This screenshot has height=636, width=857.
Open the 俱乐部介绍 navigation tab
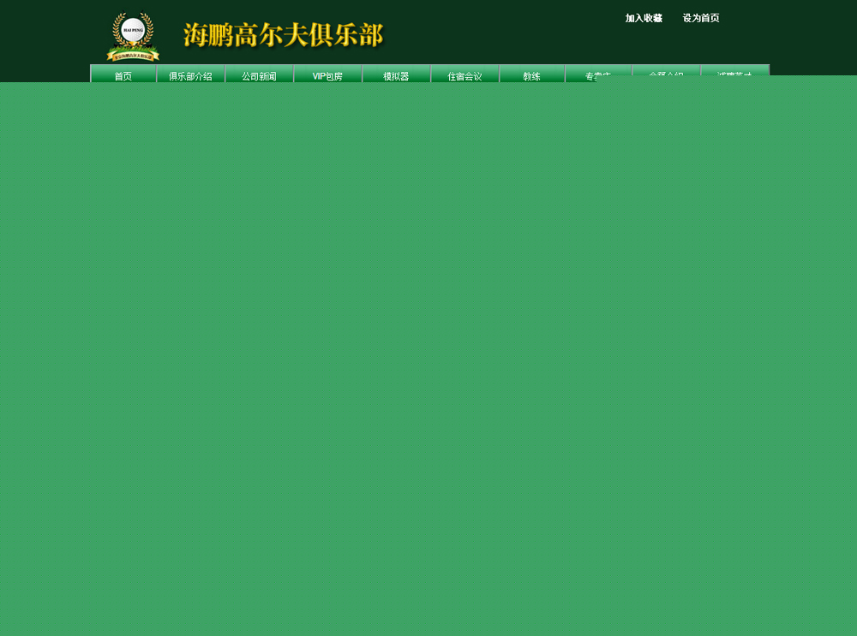[191, 74]
